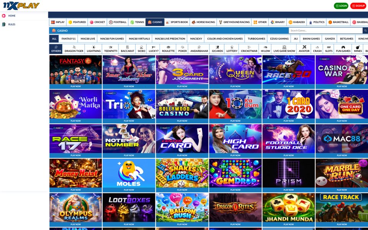Viewport: 368px width, 230px height.
Task: Open the Amar Akbar Anthony game thumbnail
Action: coord(129,70)
